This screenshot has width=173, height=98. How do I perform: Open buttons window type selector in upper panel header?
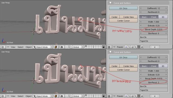110,47
